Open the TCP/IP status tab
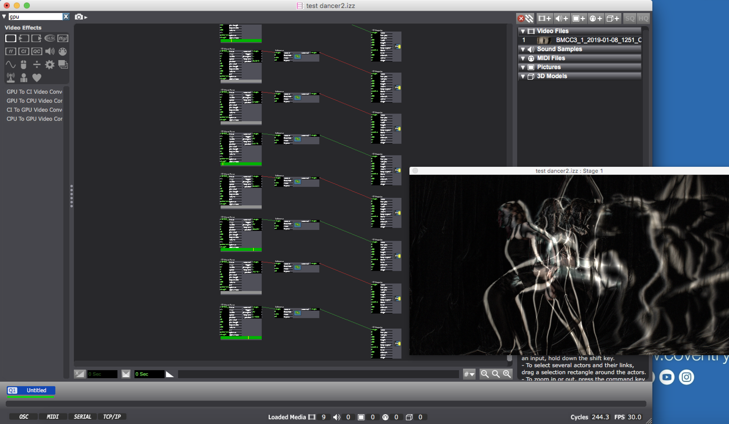The width and height of the screenshot is (729, 424). click(x=112, y=416)
